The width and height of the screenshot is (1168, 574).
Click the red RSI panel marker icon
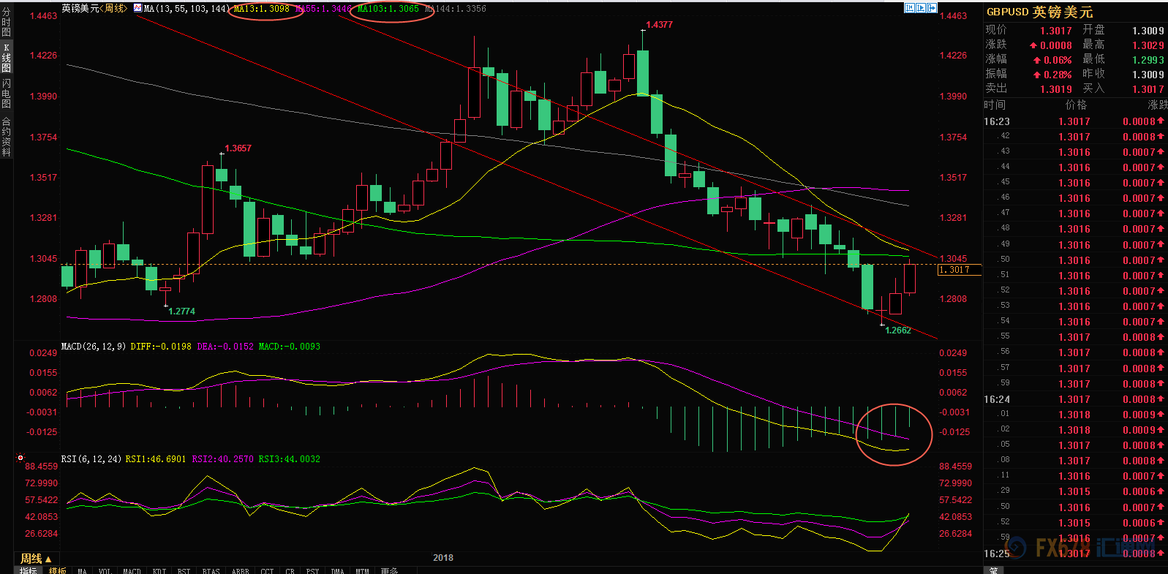pos(20,458)
